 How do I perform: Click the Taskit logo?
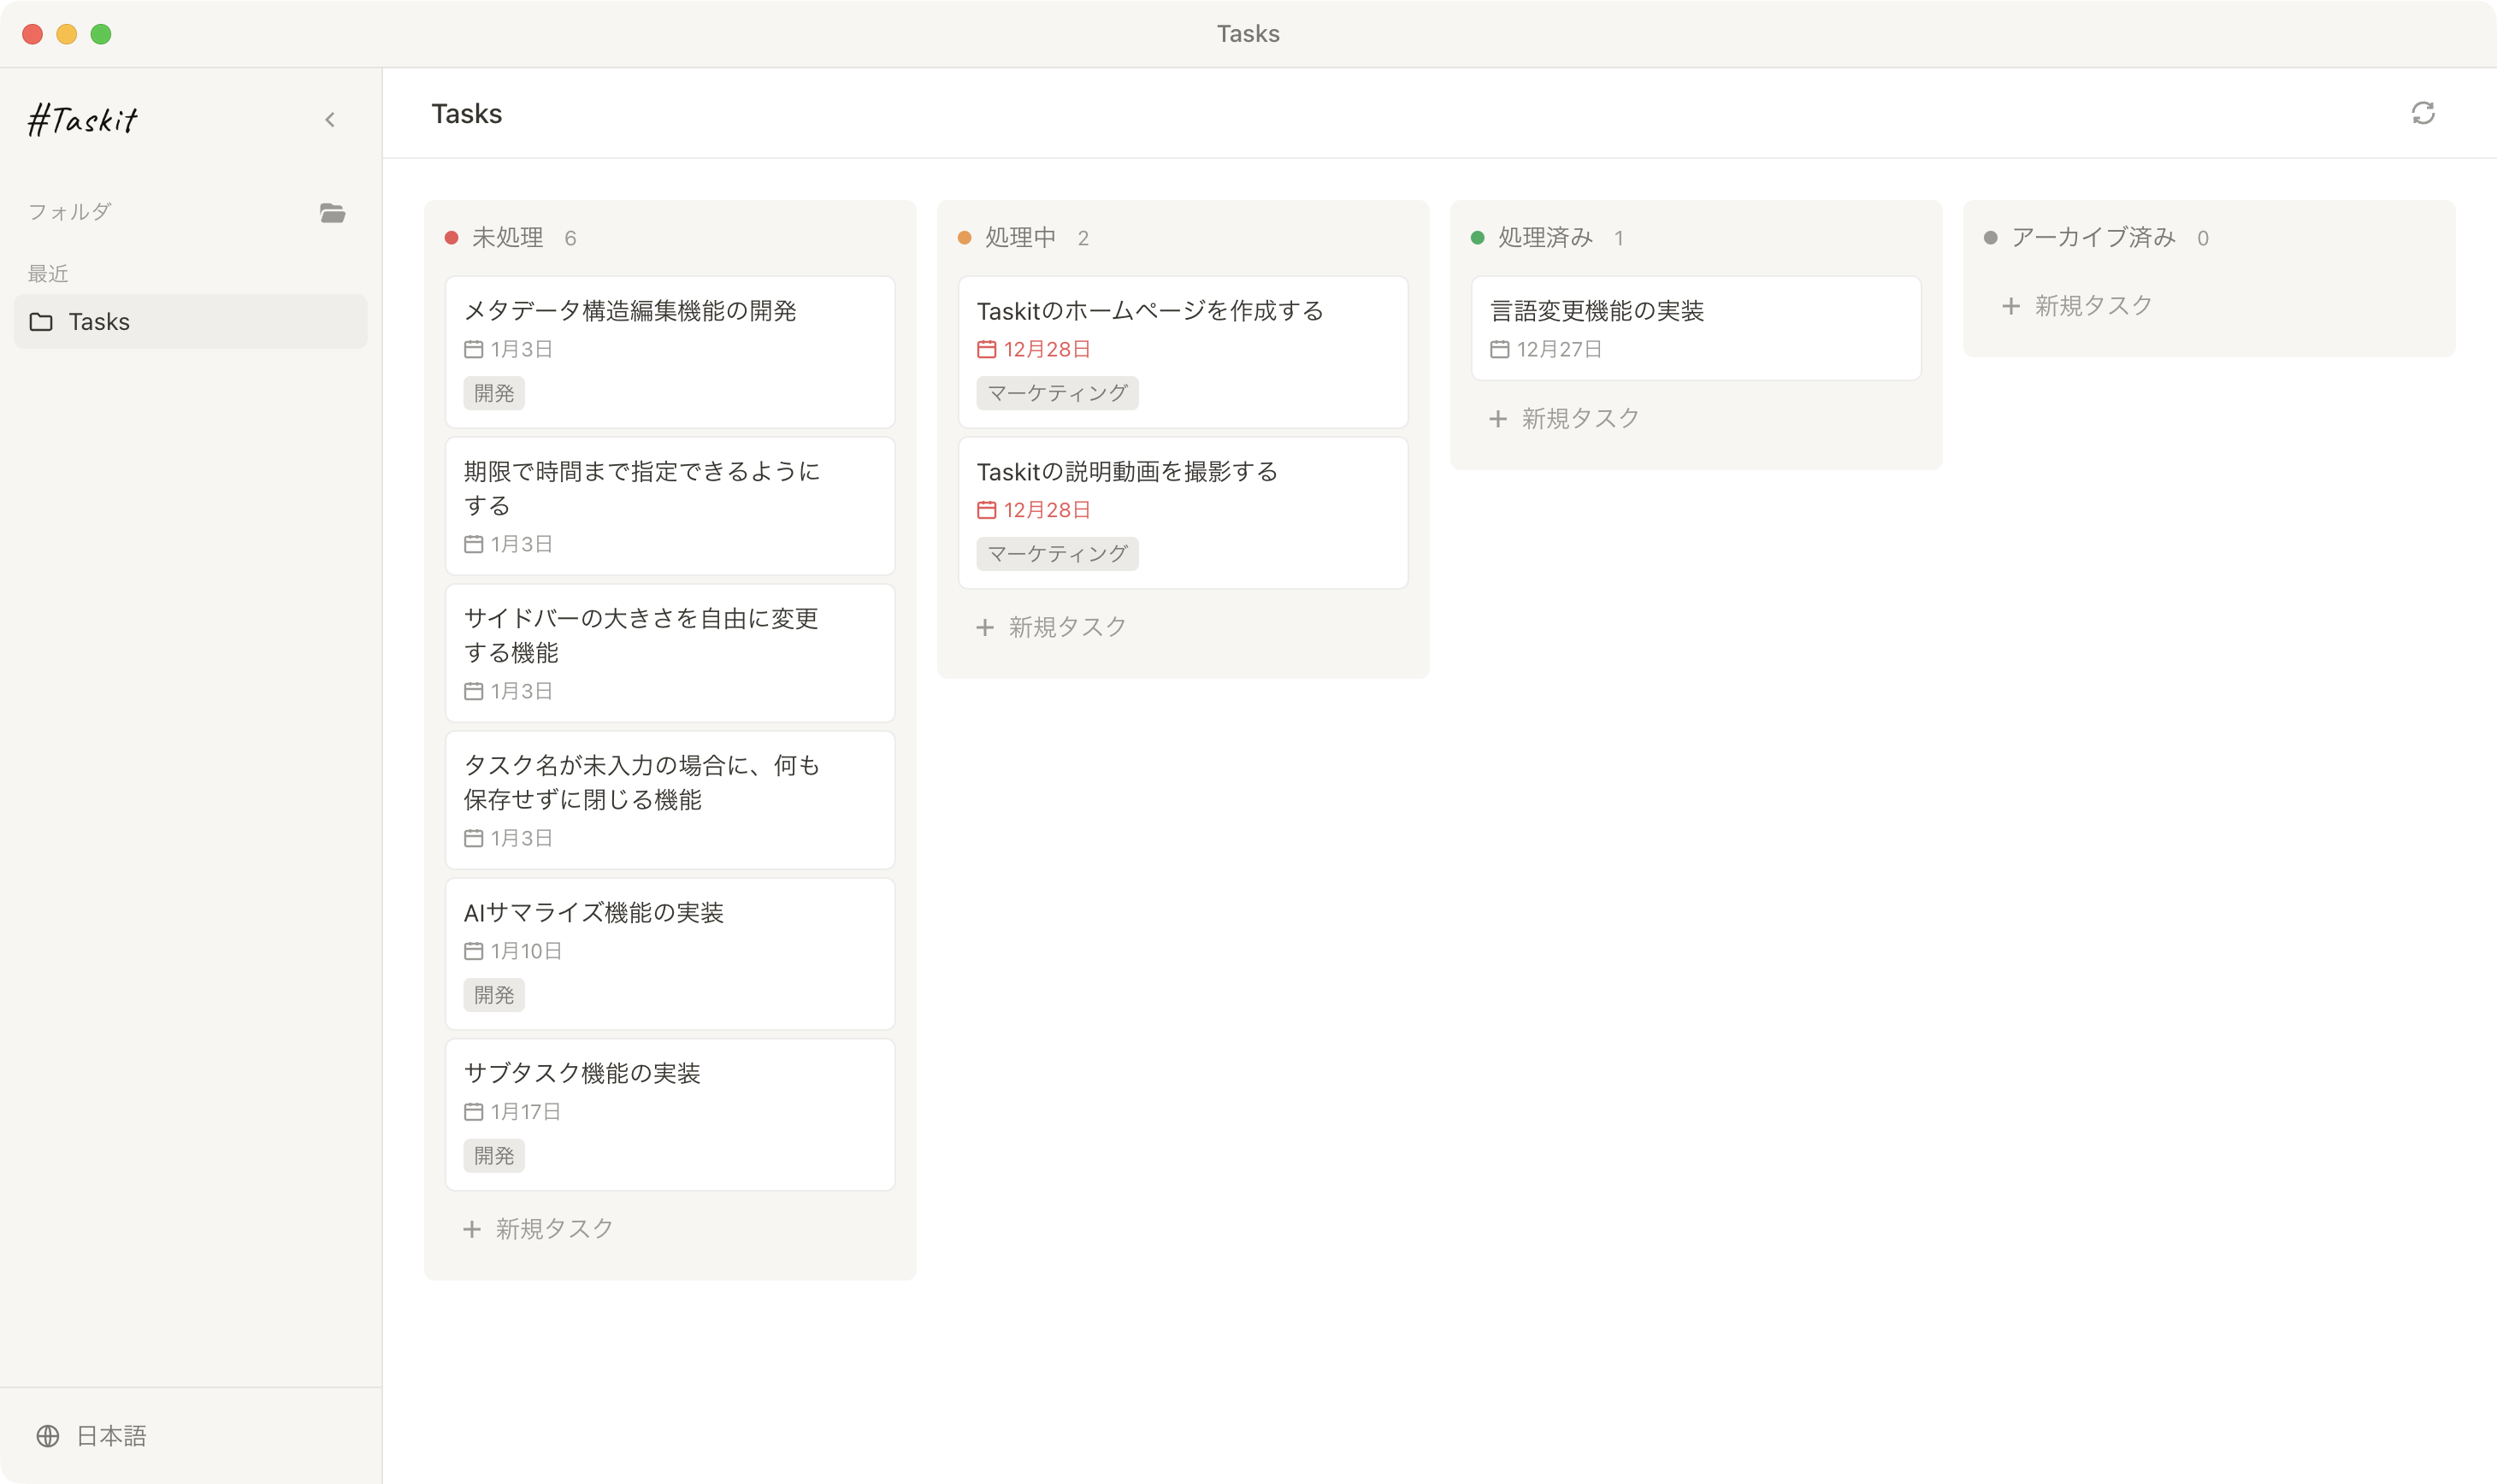pos(84,118)
